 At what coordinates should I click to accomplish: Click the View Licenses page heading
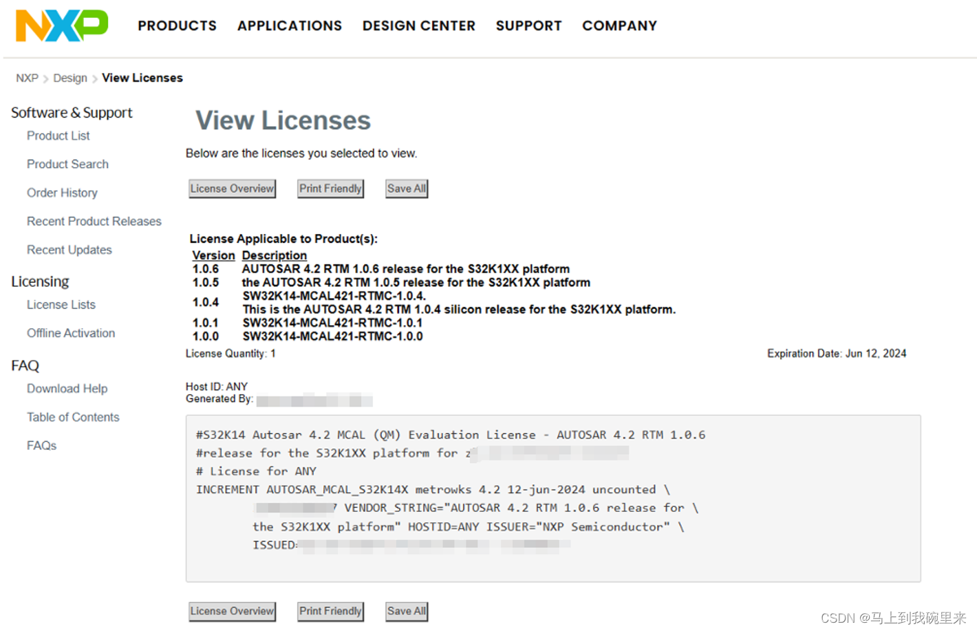(283, 120)
